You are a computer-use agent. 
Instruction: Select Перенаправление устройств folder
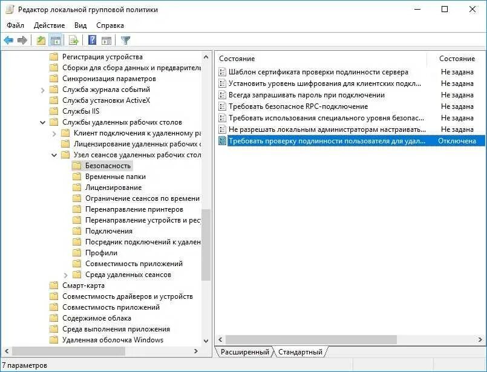pos(143,220)
